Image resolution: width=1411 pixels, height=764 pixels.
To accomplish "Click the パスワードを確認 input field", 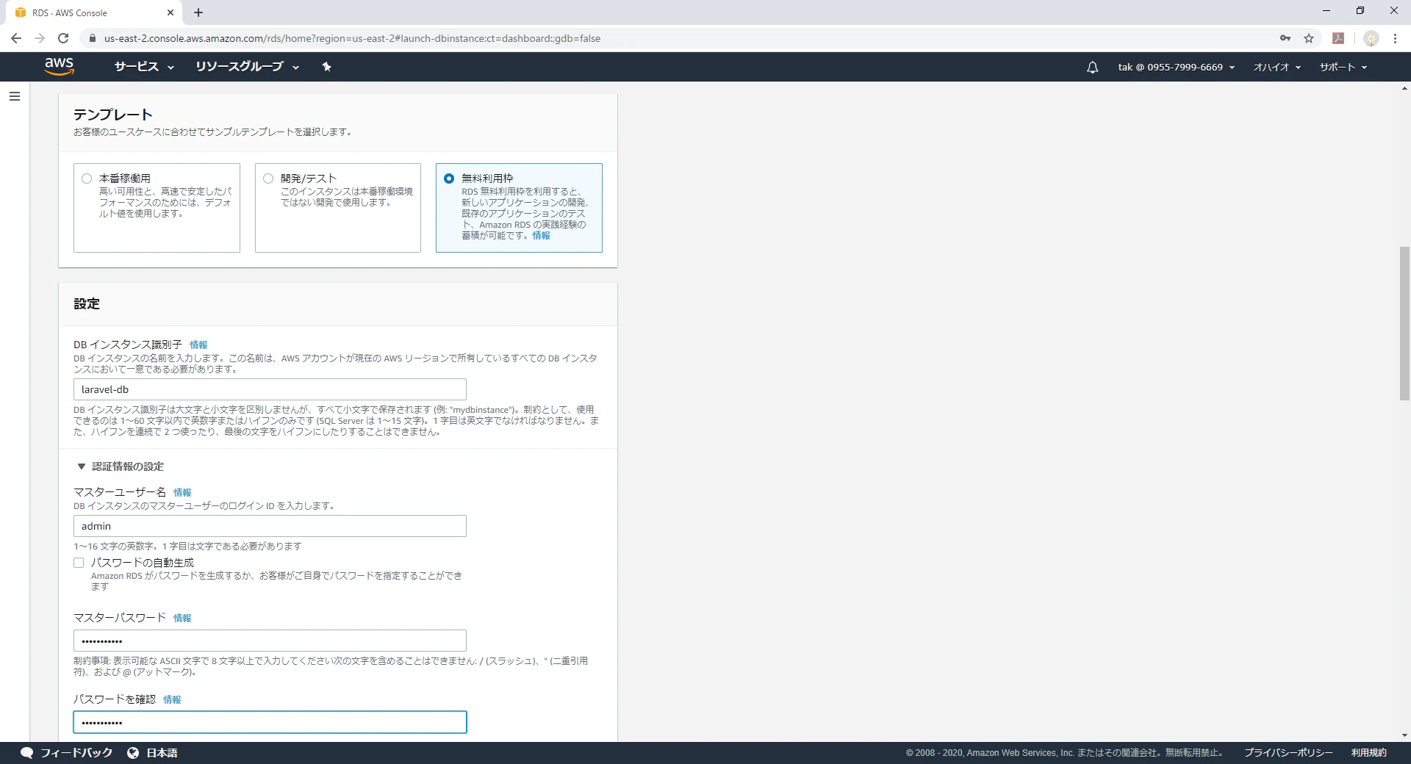I will 270,722.
